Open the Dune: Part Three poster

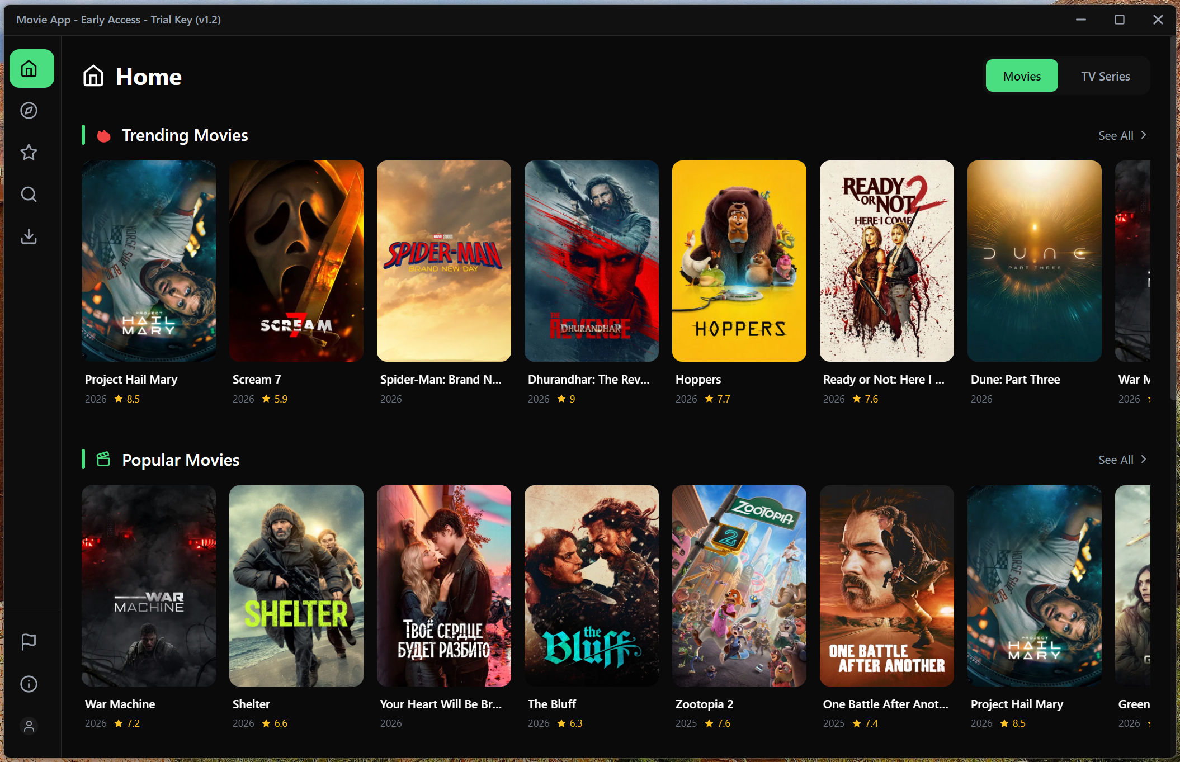point(1035,261)
